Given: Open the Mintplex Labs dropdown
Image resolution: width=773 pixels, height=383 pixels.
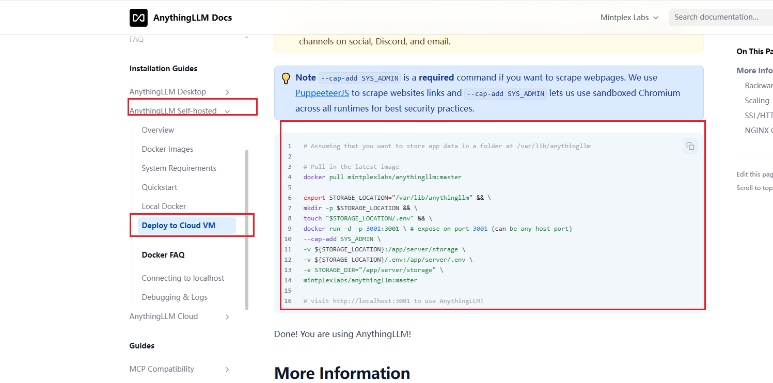Looking at the screenshot, I should click(629, 18).
